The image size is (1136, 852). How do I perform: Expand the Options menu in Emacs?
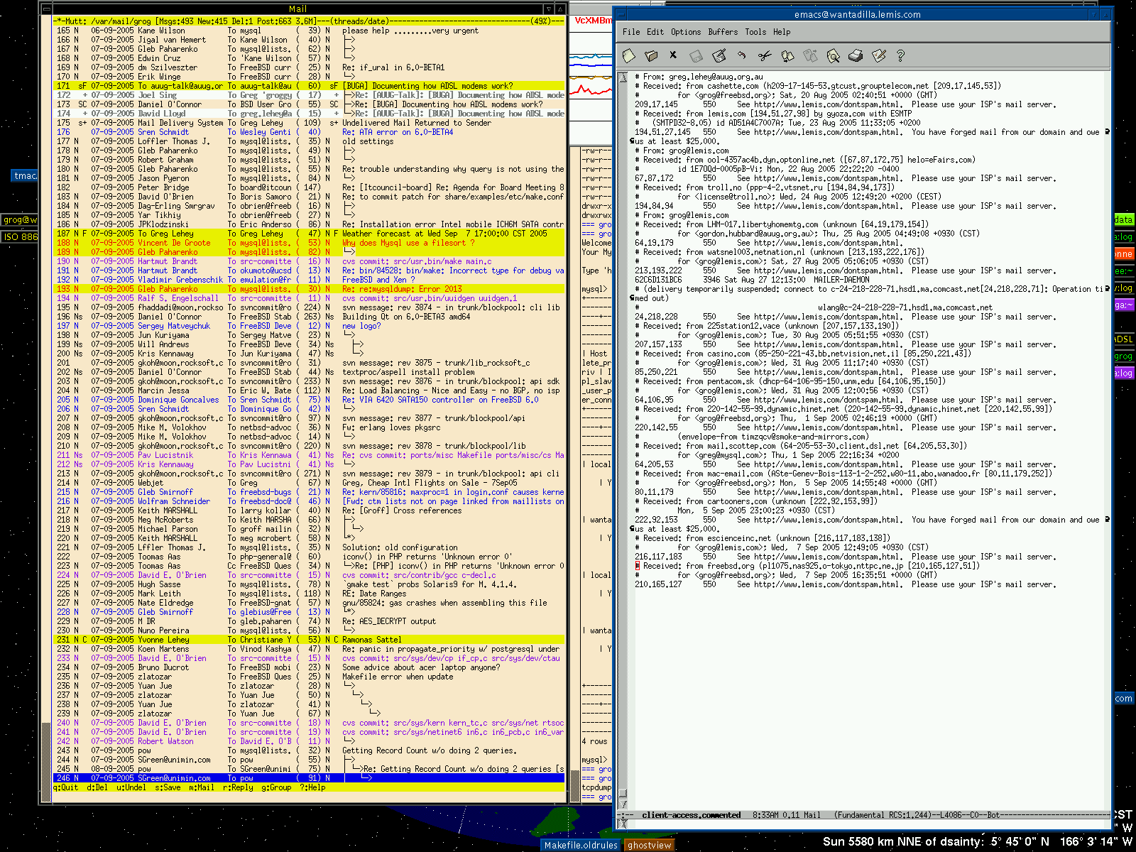tap(686, 32)
